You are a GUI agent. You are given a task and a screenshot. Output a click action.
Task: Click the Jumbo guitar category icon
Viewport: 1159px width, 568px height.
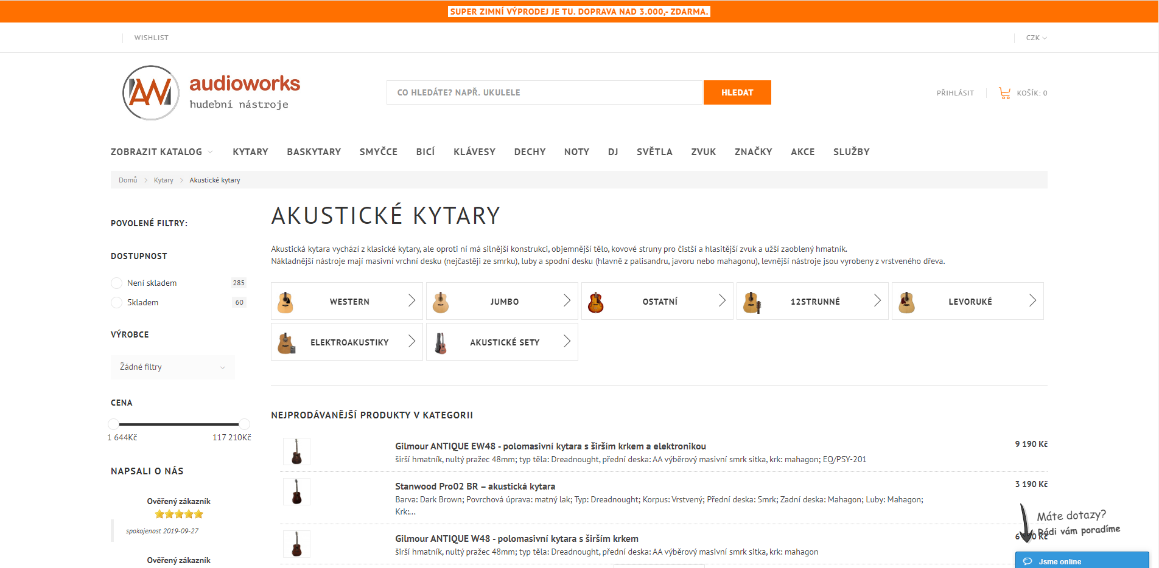click(x=441, y=302)
